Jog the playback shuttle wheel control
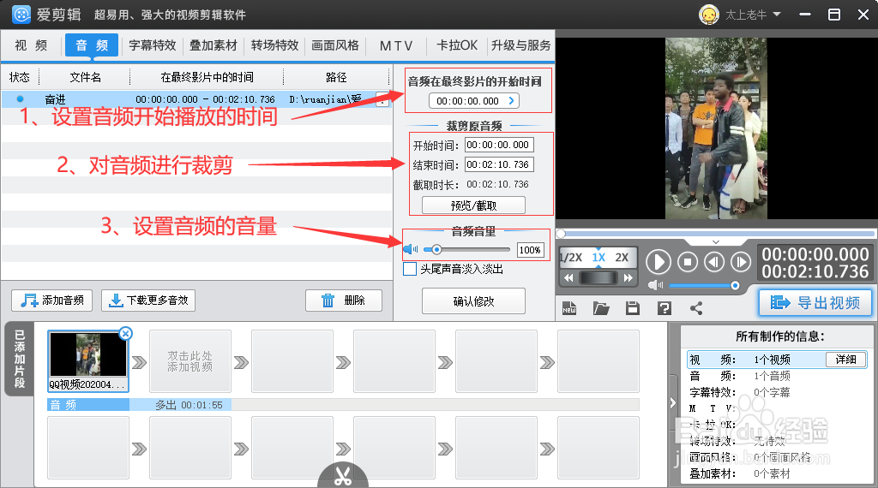The image size is (878, 488). [x=598, y=278]
